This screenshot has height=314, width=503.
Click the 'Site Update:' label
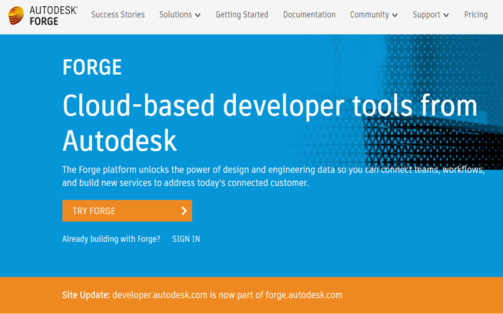pyautogui.click(x=86, y=295)
